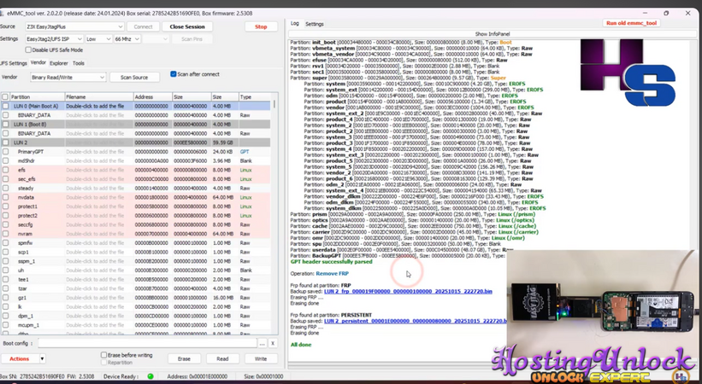The width and height of the screenshot is (702, 384).
Task: Check the Erase before writing option
Action: [x=104, y=355]
